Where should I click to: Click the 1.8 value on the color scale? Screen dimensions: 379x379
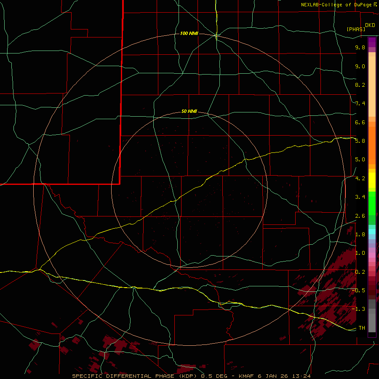click(x=360, y=235)
